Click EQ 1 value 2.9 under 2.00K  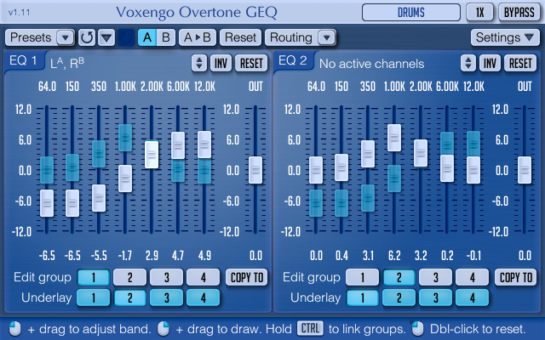(152, 256)
